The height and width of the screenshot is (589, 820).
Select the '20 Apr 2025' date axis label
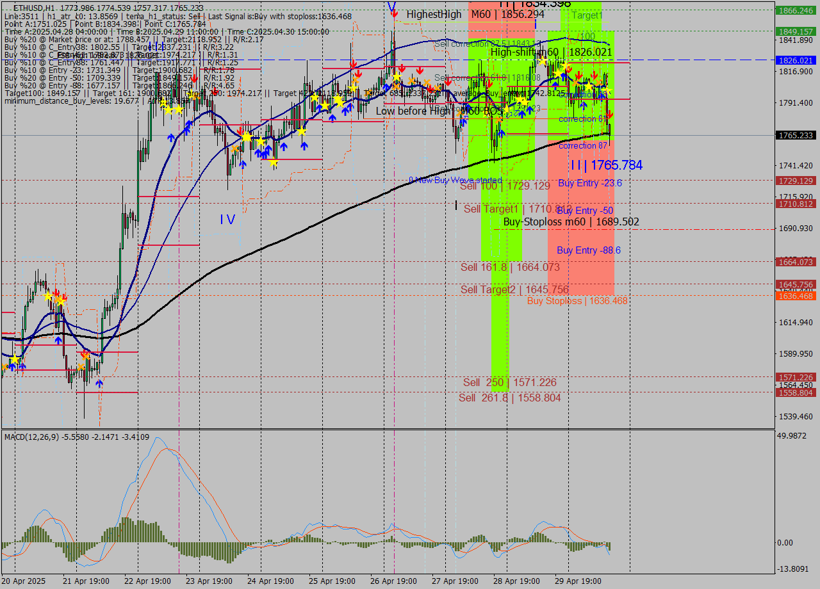pyautogui.click(x=24, y=581)
